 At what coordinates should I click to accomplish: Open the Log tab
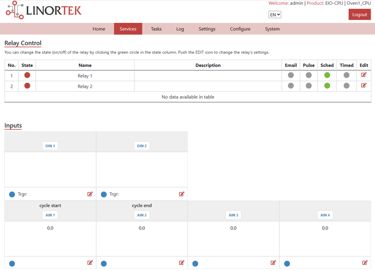coord(180,29)
